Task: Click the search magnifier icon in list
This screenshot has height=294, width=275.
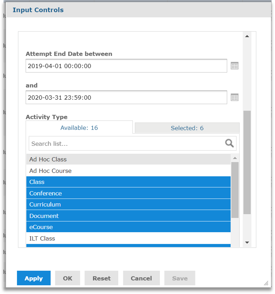Action: 229,143
